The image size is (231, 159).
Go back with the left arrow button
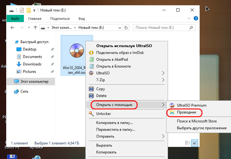click(12, 28)
